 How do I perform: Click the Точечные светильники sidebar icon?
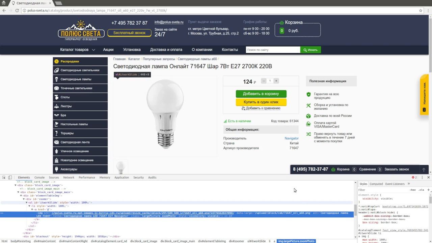click(x=56, y=88)
